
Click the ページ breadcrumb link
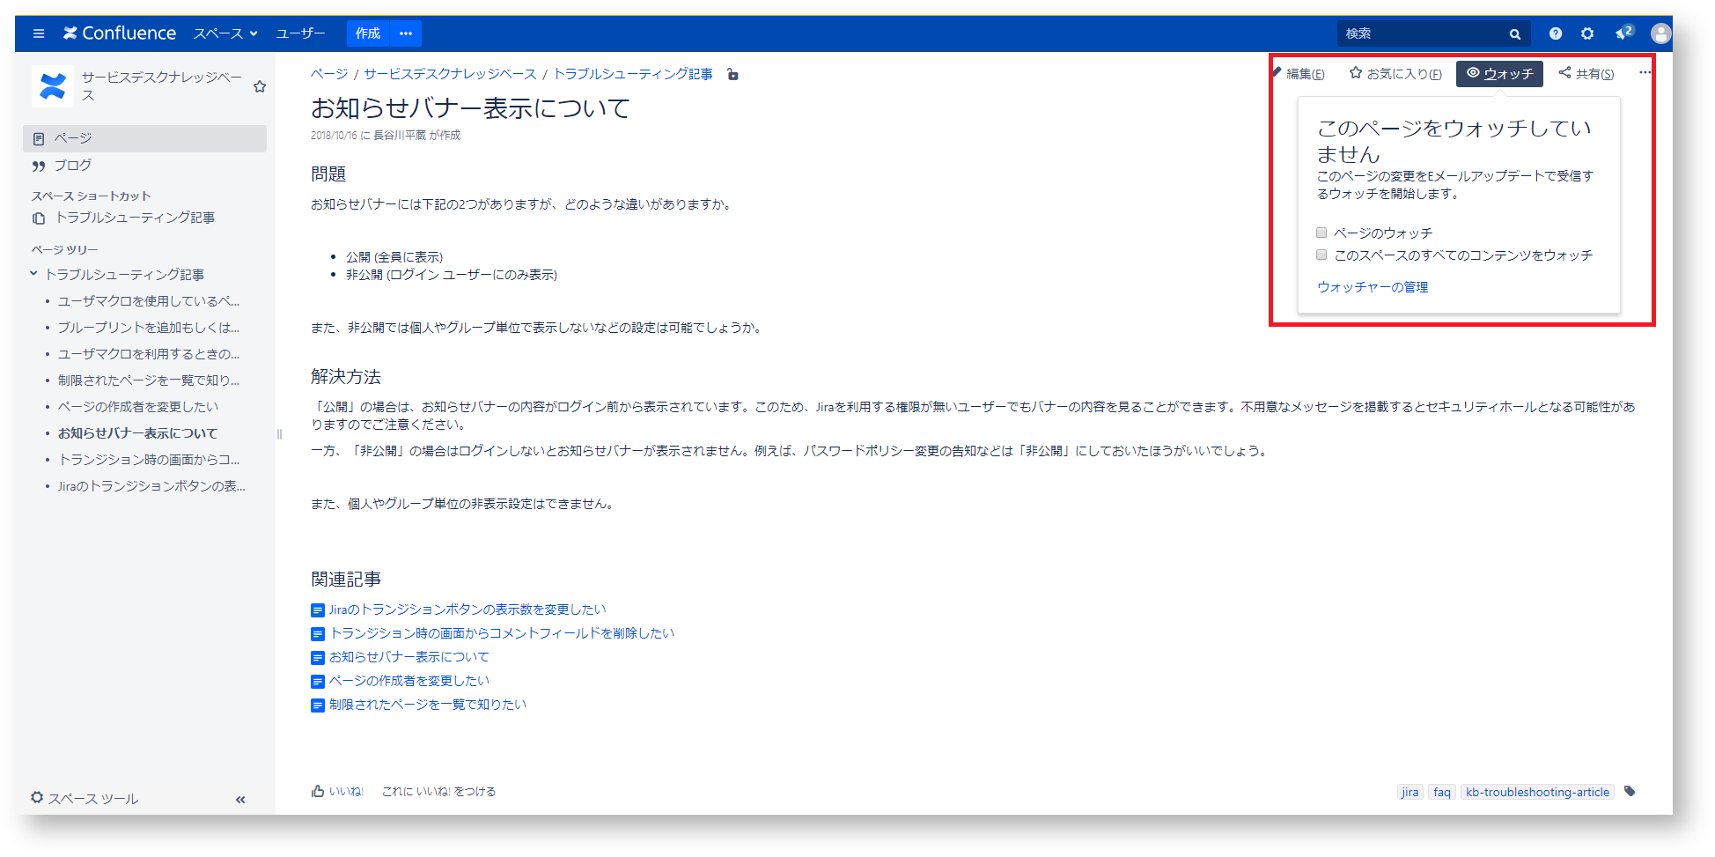coord(328,74)
